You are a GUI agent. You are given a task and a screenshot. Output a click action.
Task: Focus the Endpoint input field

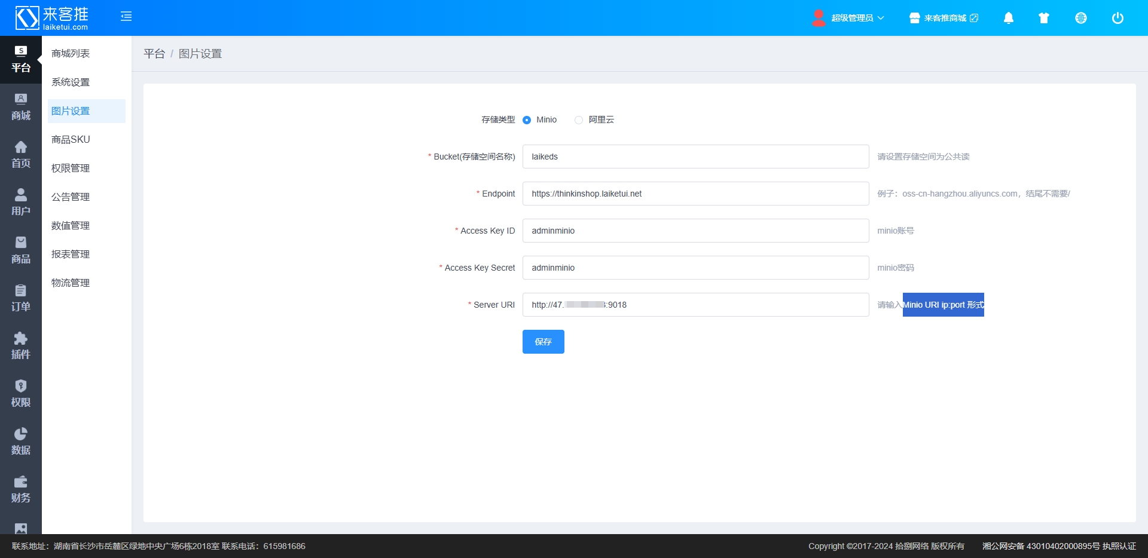[695, 194]
